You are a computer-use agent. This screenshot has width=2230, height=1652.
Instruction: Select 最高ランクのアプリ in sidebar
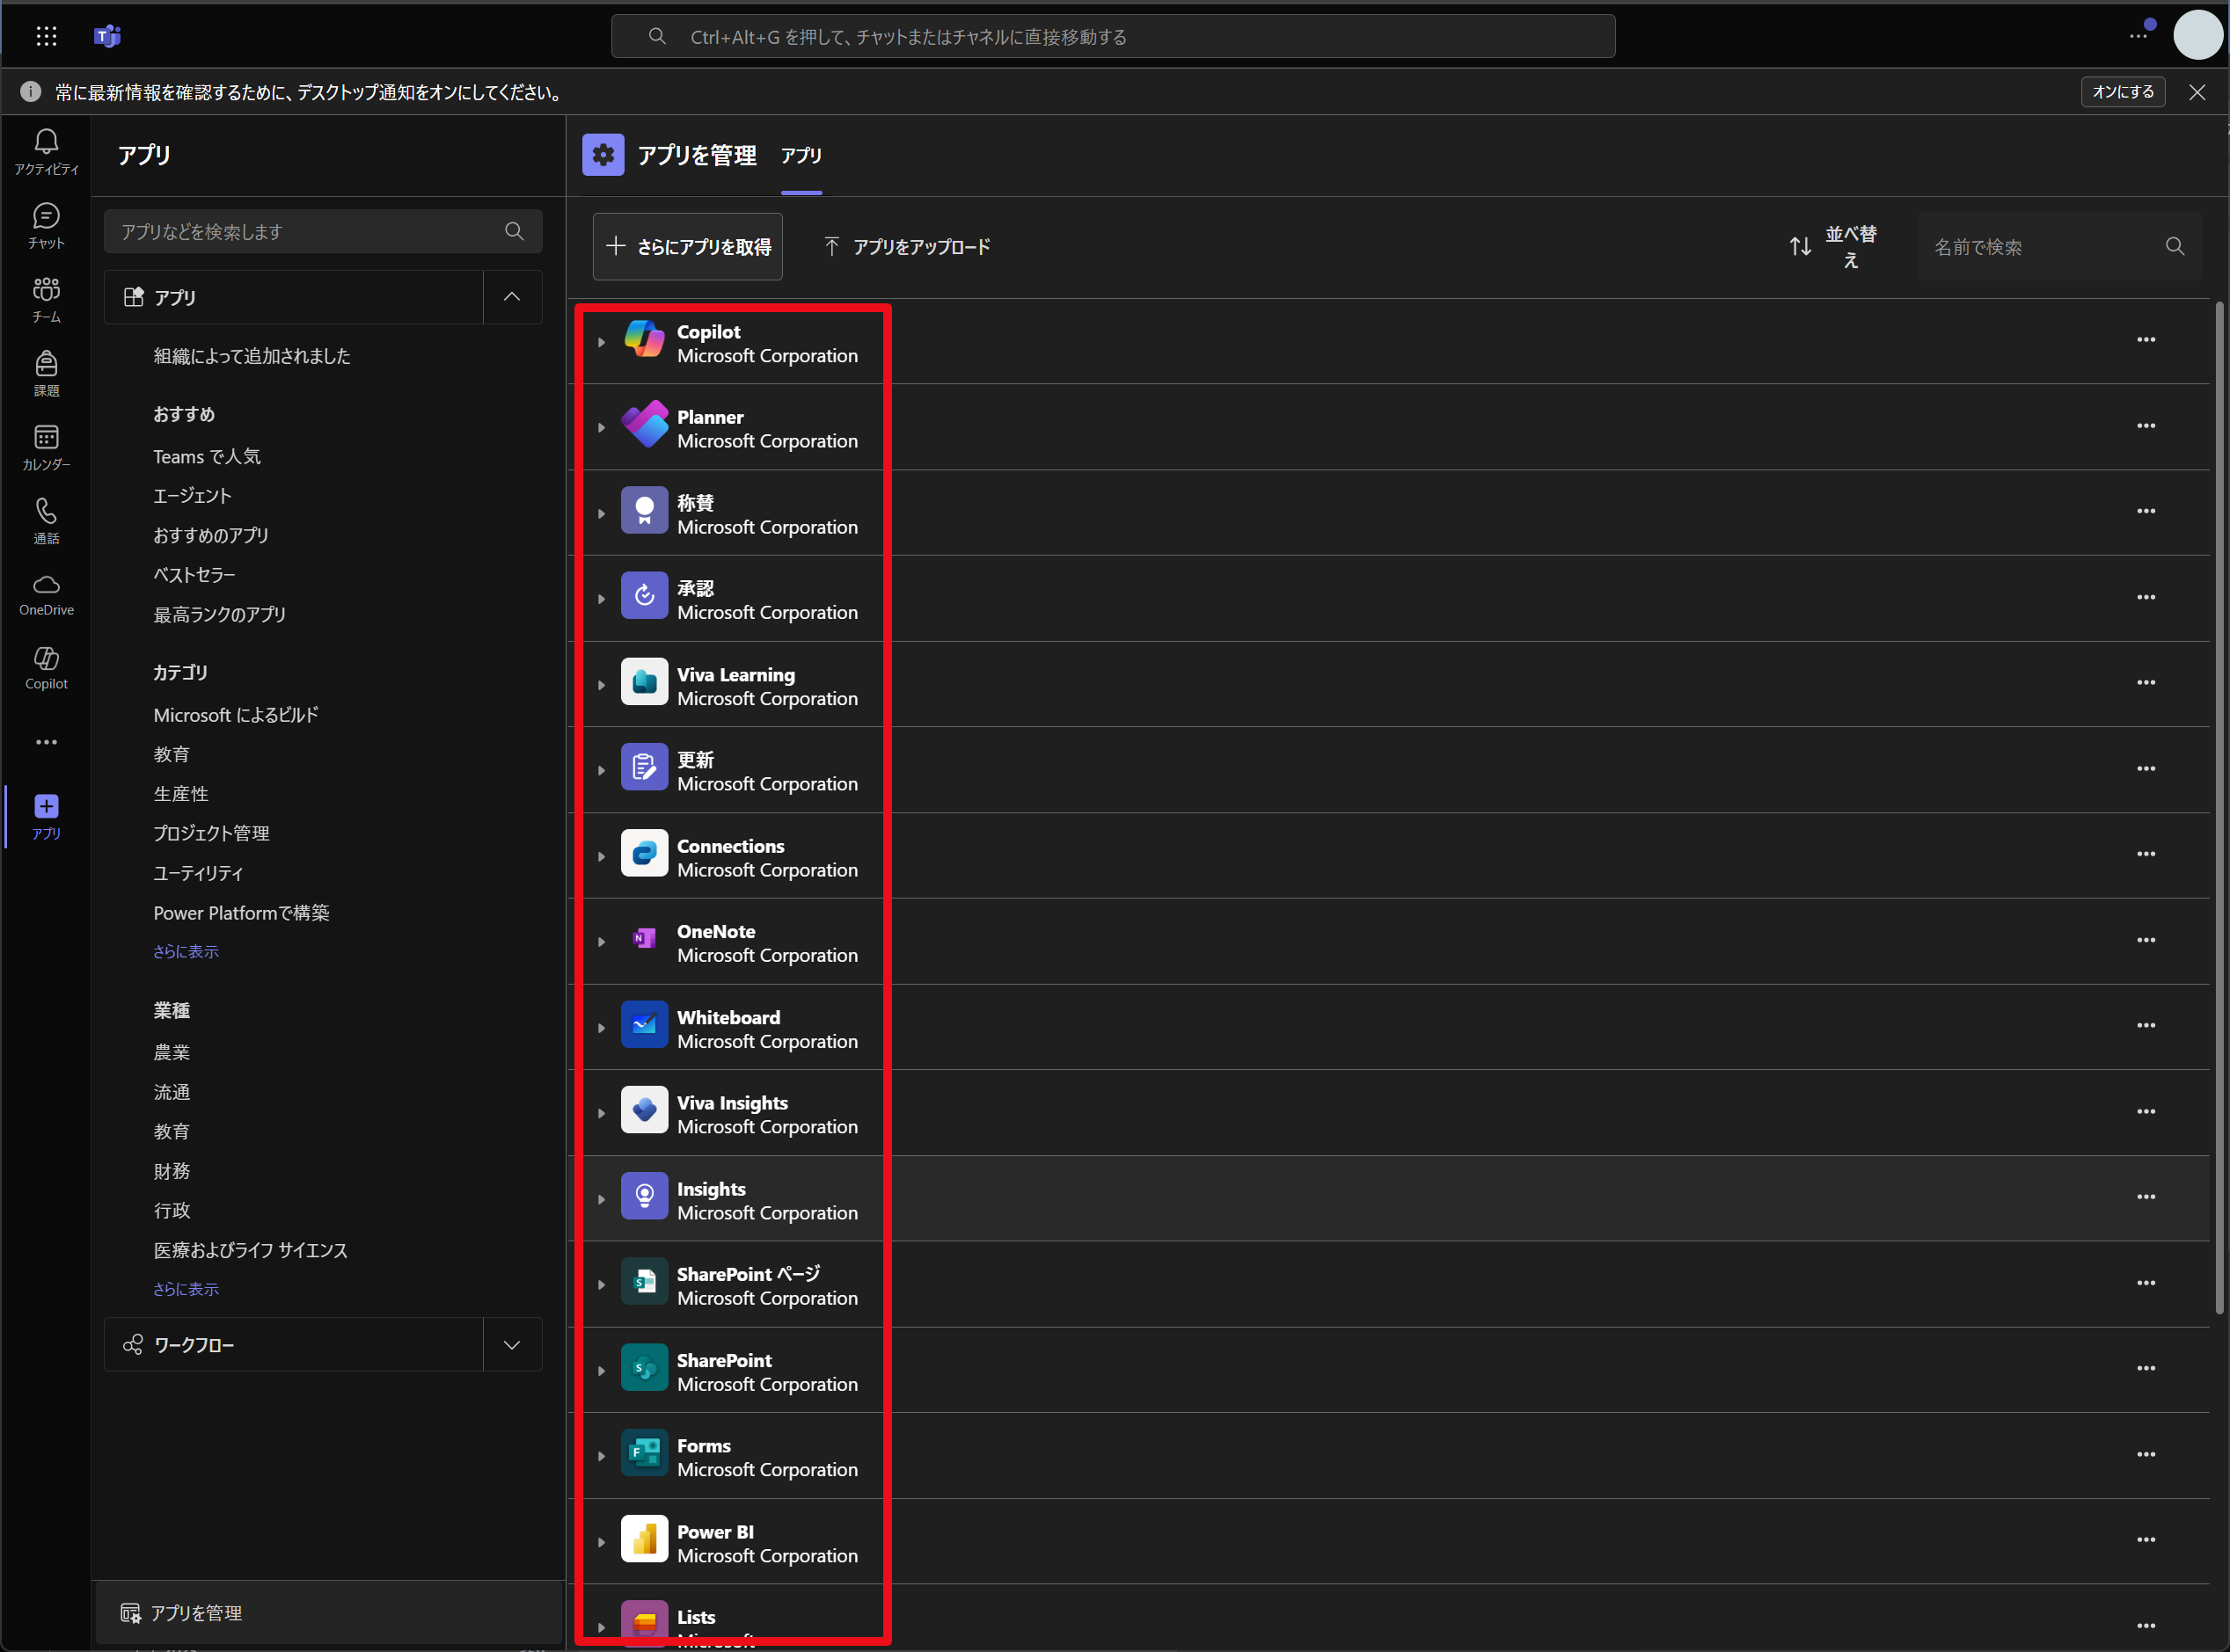pos(219,614)
